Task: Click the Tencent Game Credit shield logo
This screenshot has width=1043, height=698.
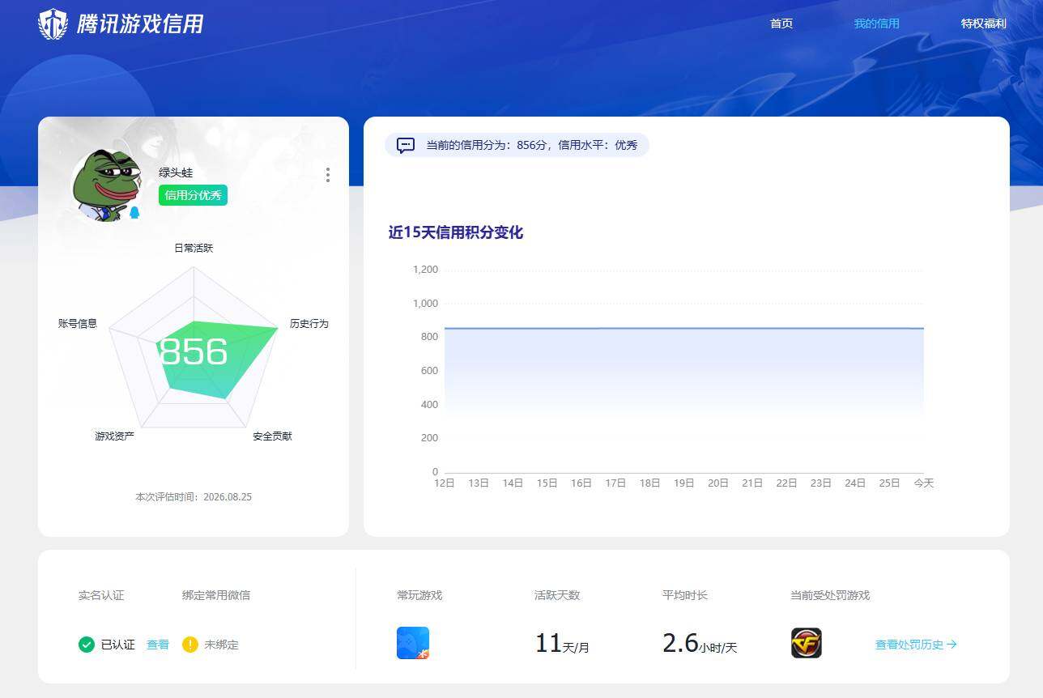Action: pyautogui.click(x=53, y=23)
